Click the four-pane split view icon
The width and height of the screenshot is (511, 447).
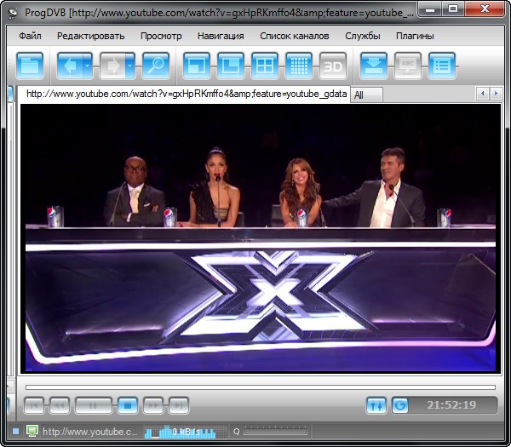(x=264, y=66)
